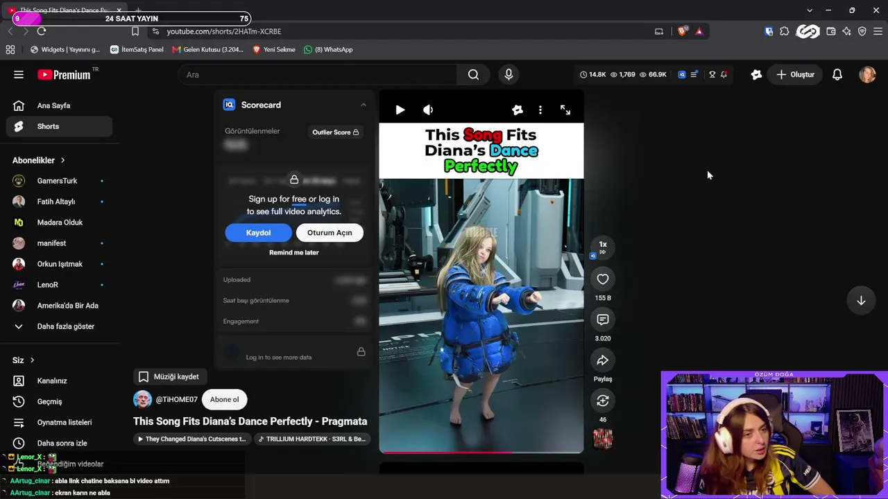Share this Short with Paylaş
The image size is (888, 499).
pos(603,360)
